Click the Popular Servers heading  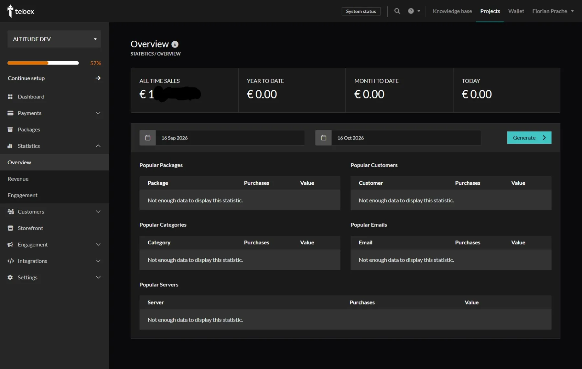pyautogui.click(x=159, y=285)
